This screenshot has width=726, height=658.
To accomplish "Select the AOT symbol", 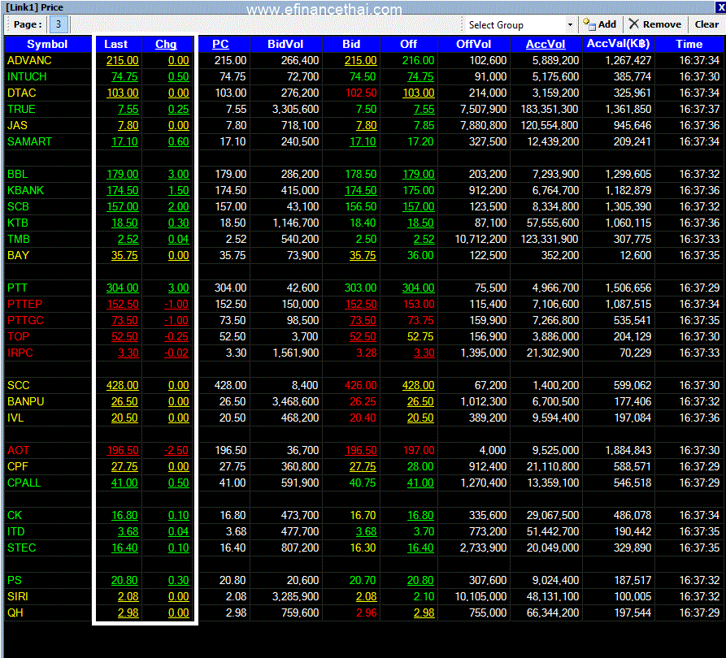I will [x=18, y=450].
